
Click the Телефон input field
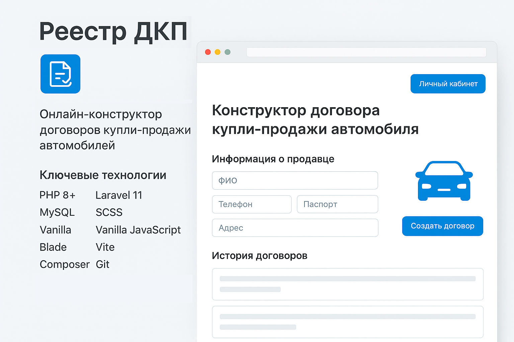pos(252,204)
